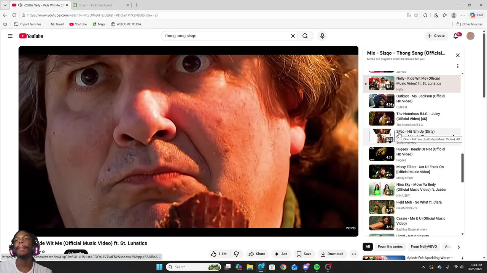487x273 pixels.
Task: Open the YouTube notifications bell
Action: [x=456, y=36]
